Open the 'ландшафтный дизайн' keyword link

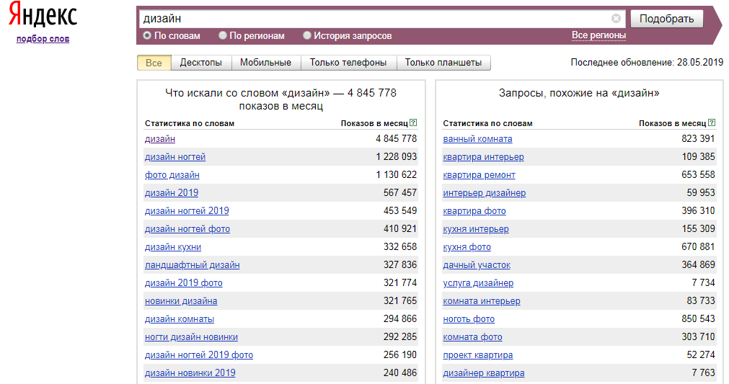click(x=192, y=265)
